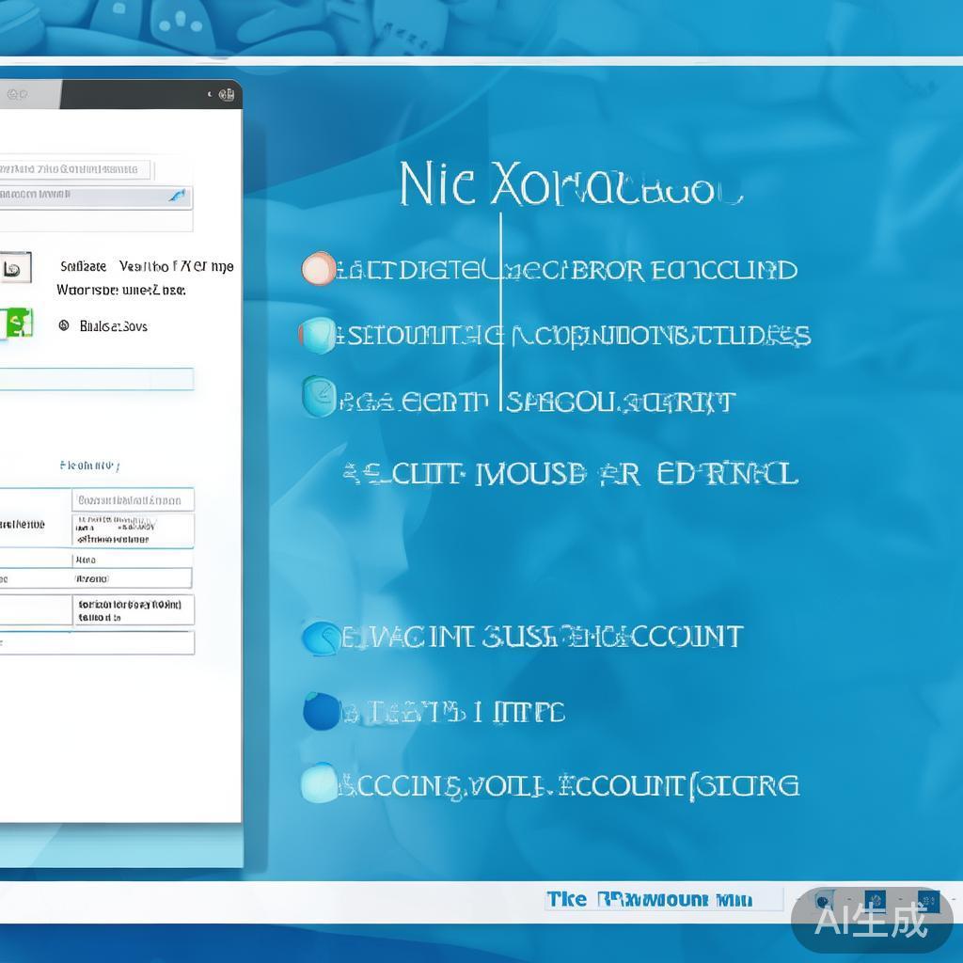963x963 pixels.
Task: Click the rightmost blue square icon in the bottom bar
Action: 927,900
